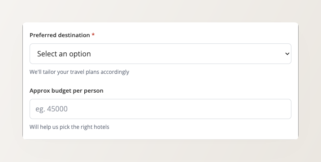Click the "Select an option" text
The image size is (321, 162).
pos(64,54)
